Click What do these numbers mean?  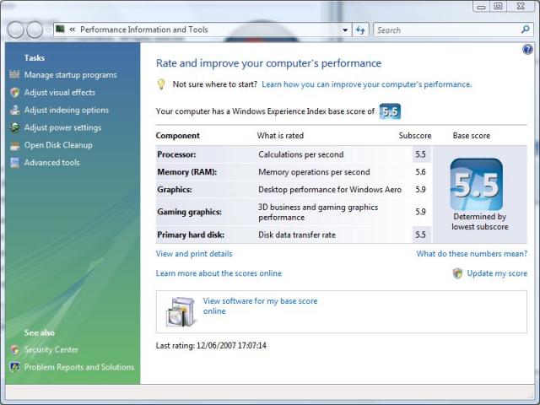(472, 254)
